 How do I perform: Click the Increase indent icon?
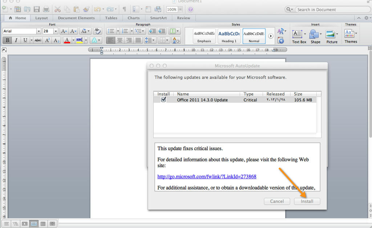pos(162,31)
